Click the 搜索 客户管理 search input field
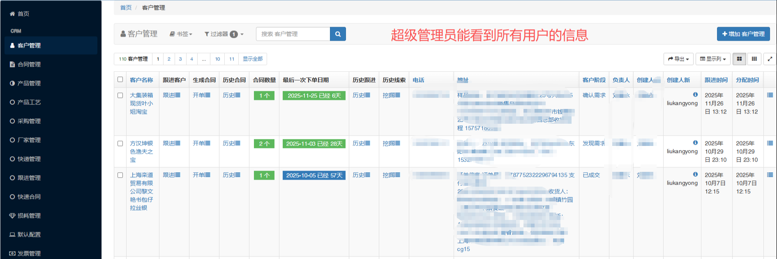 (x=293, y=34)
